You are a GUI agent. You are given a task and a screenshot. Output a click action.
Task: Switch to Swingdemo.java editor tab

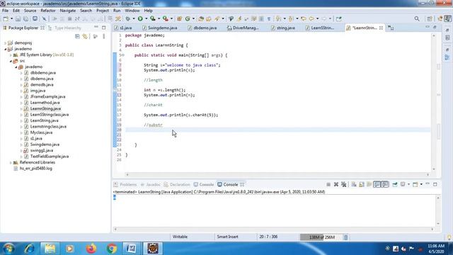click(x=160, y=28)
